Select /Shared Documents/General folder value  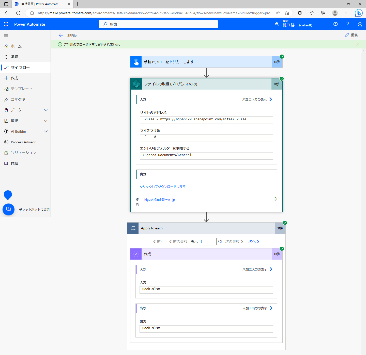coord(206,156)
